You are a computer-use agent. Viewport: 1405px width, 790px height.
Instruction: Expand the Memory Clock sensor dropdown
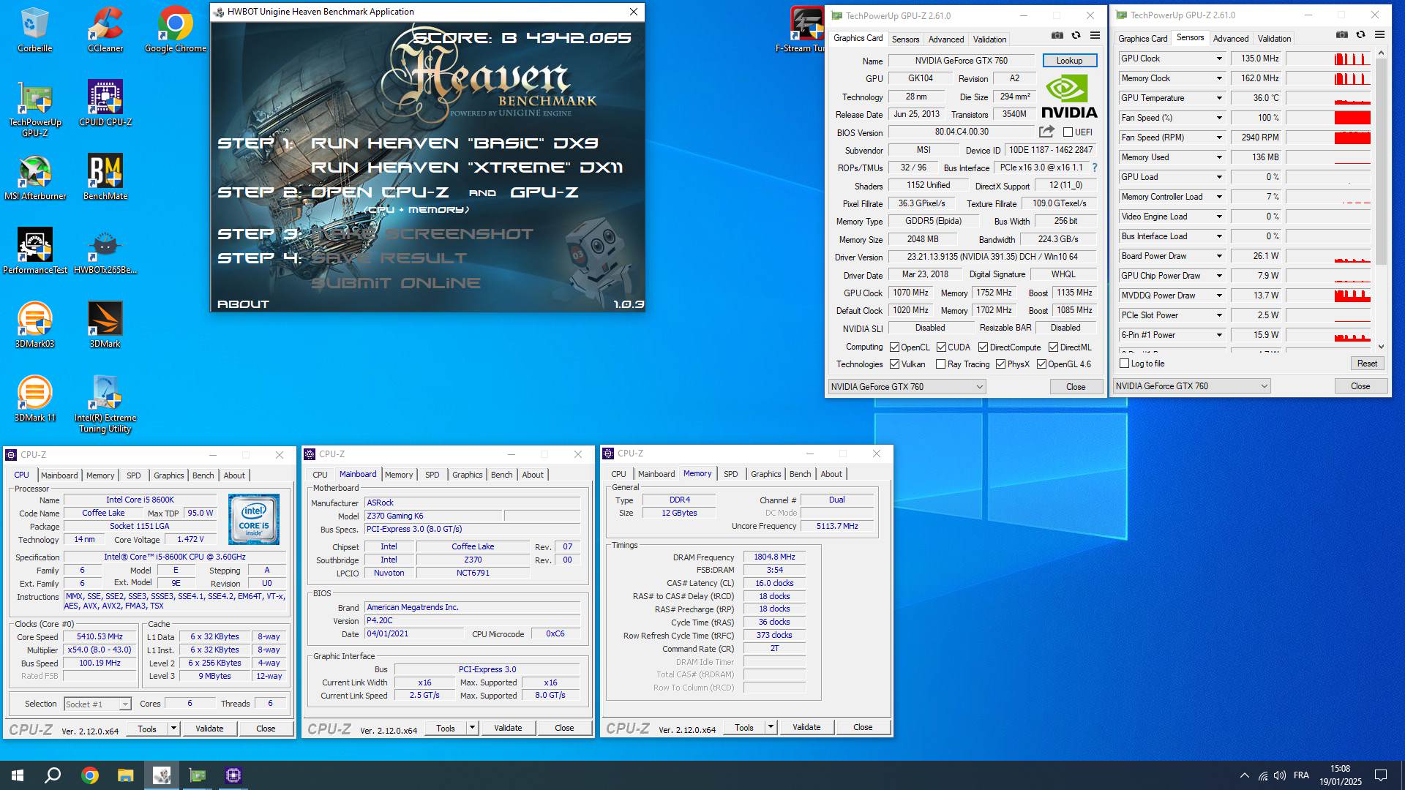tap(1219, 78)
